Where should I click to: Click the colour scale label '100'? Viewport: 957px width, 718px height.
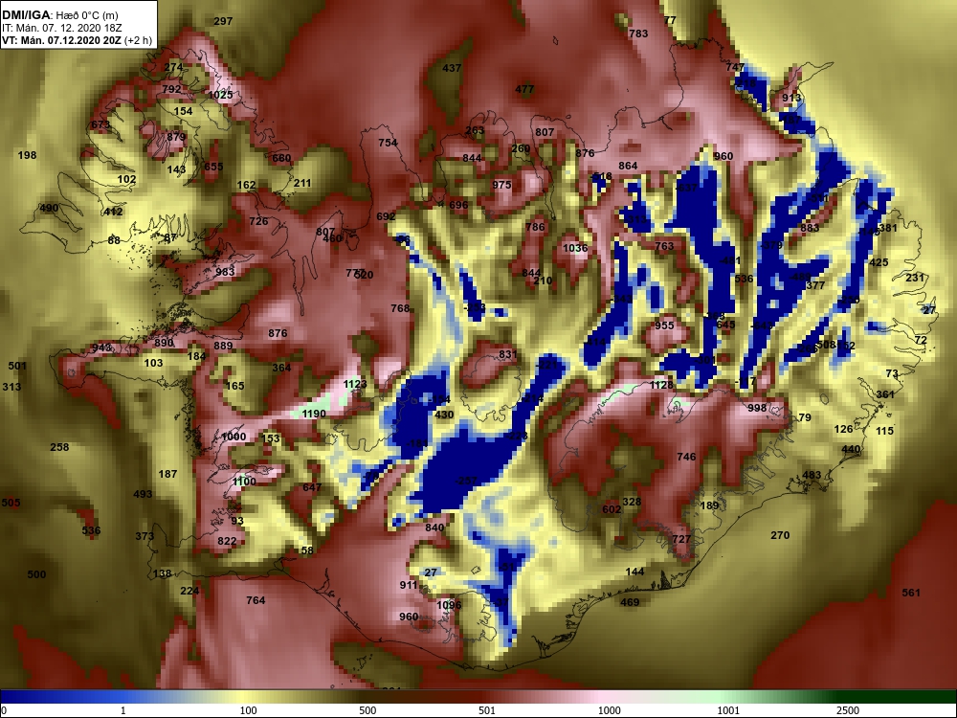point(249,710)
